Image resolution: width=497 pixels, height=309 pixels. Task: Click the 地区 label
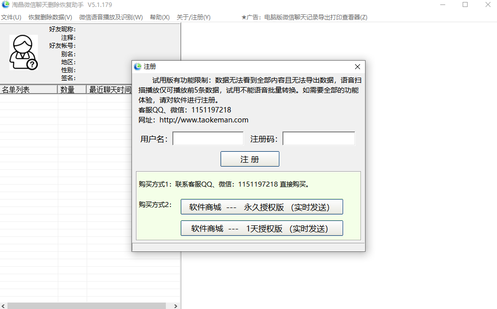pyautogui.click(x=68, y=62)
